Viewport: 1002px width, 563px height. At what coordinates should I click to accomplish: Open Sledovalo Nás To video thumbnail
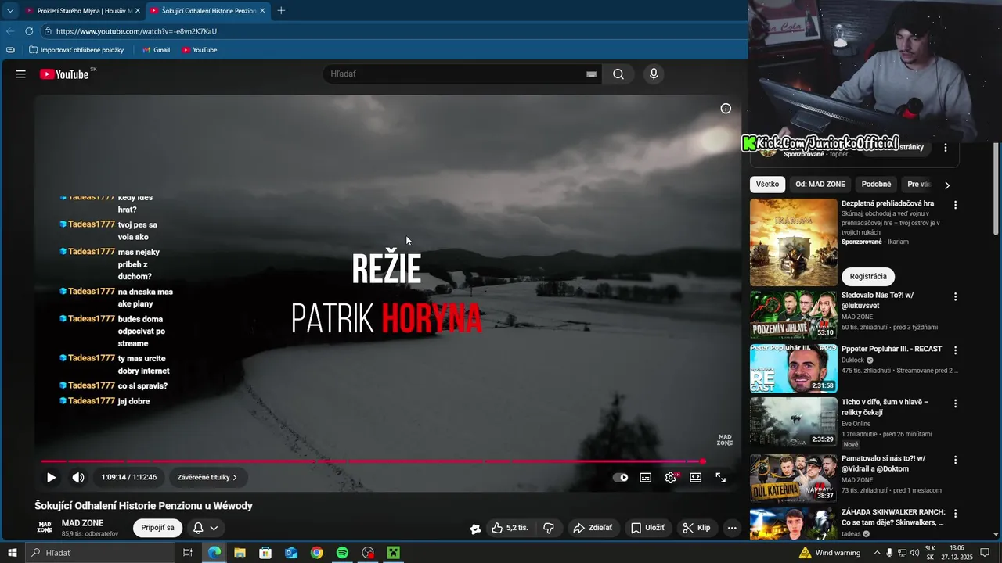[x=793, y=314]
